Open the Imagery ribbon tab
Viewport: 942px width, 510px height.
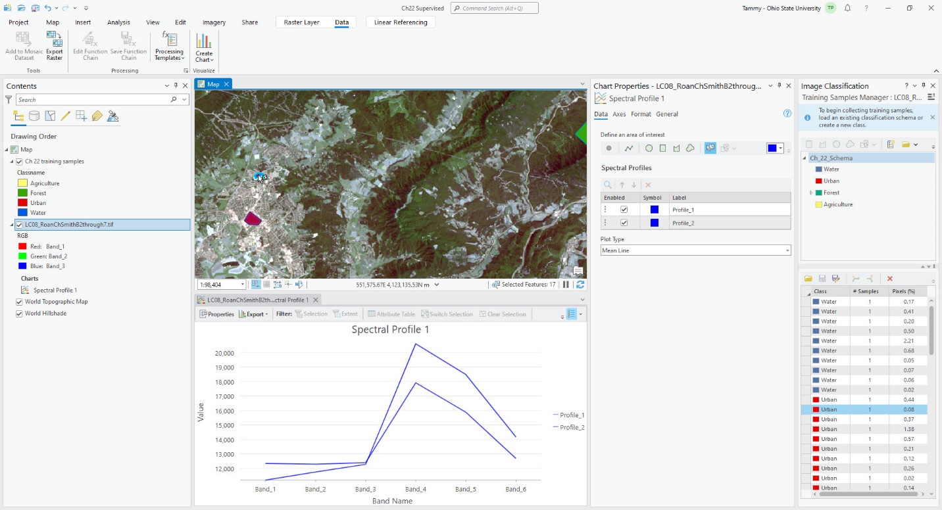pos(214,22)
